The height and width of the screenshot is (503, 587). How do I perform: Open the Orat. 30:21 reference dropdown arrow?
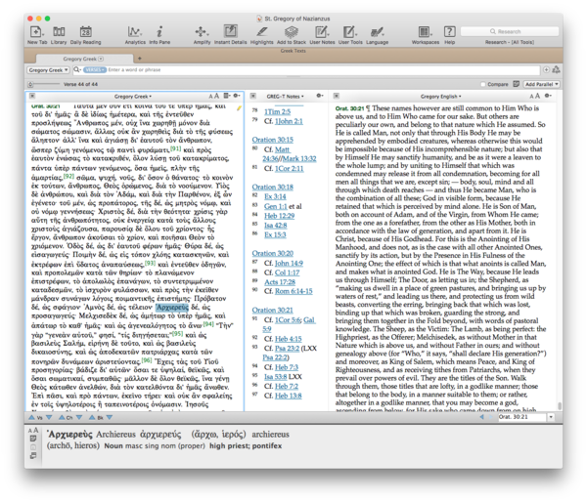[x=551, y=417]
